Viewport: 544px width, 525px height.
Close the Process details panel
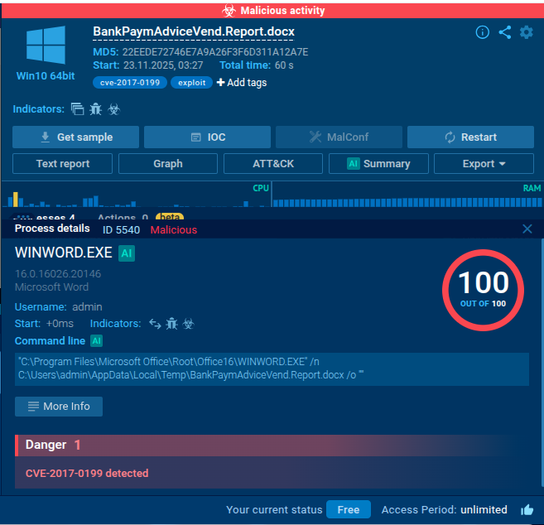click(x=527, y=229)
